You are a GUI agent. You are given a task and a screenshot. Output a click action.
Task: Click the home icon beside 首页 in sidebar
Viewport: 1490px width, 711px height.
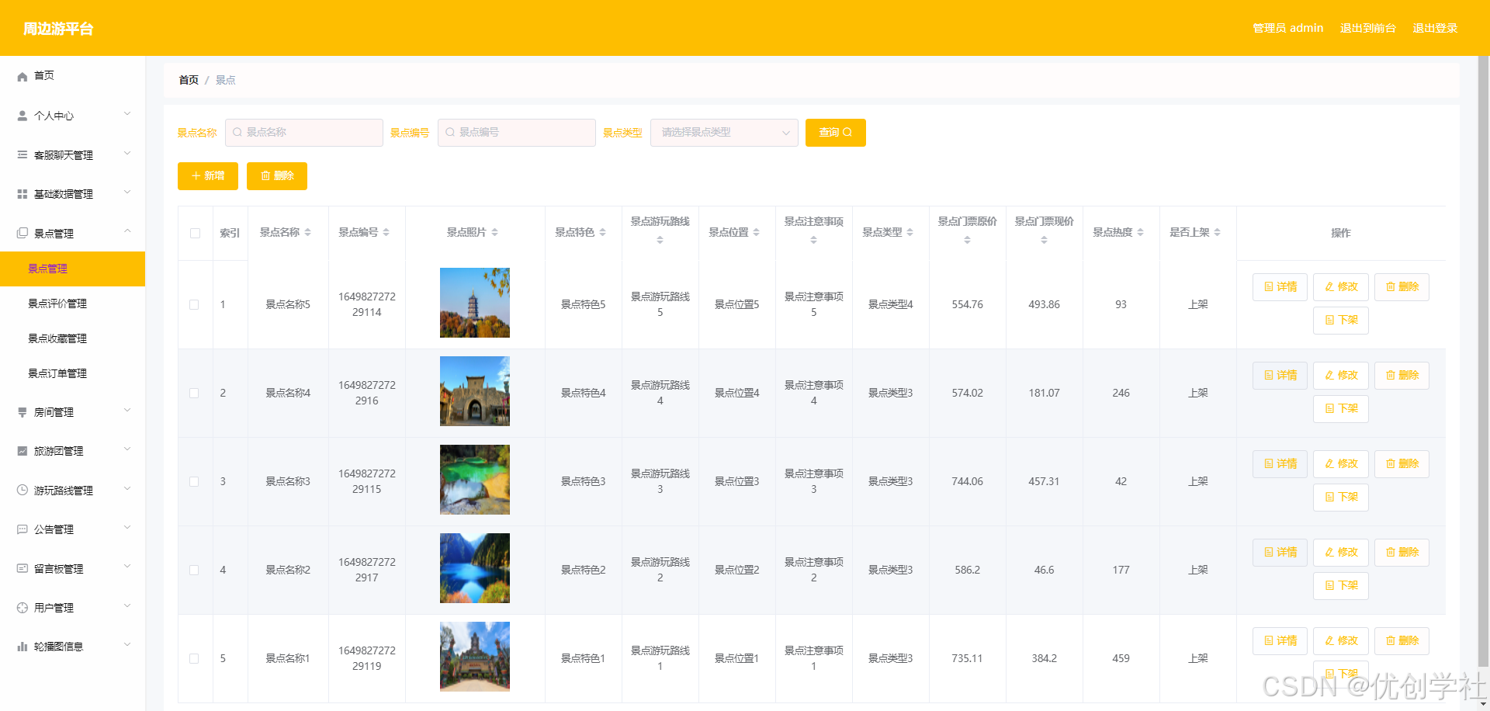tap(23, 76)
